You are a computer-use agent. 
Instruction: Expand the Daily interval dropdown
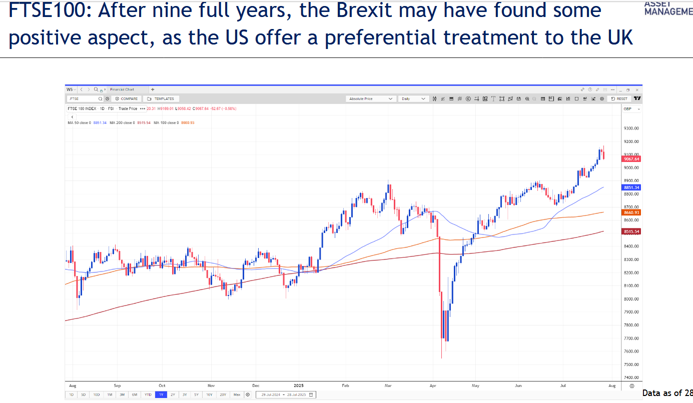coord(413,98)
